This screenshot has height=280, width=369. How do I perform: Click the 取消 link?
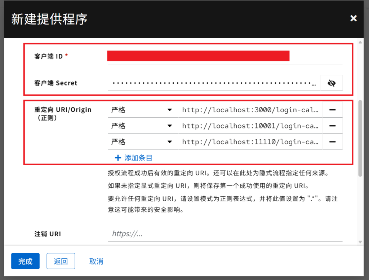pos(96,261)
